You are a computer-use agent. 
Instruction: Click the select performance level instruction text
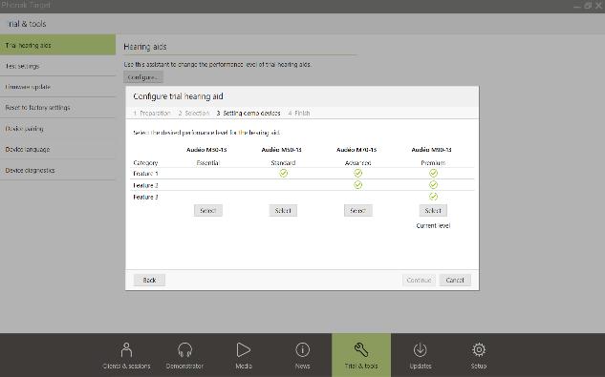click(x=206, y=133)
